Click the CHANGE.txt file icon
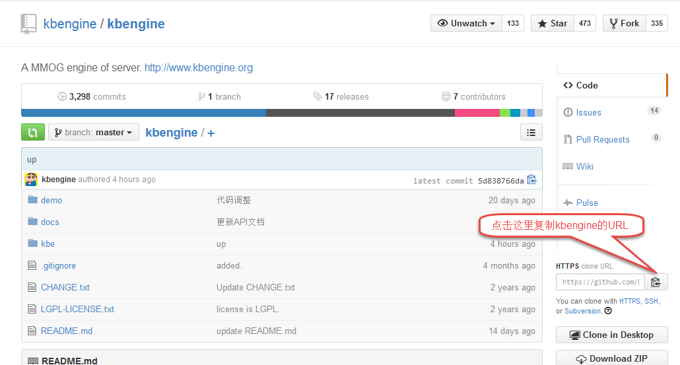The height and width of the screenshot is (365, 680). 32,286
